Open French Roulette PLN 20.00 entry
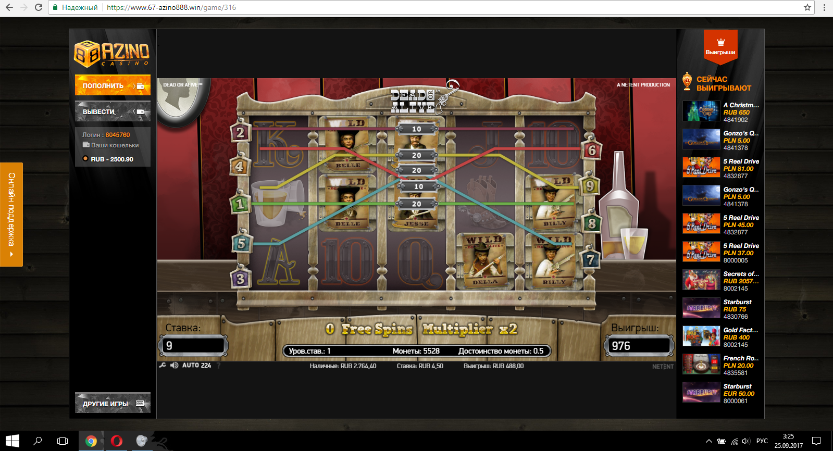The image size is (833, 451). 721,365
